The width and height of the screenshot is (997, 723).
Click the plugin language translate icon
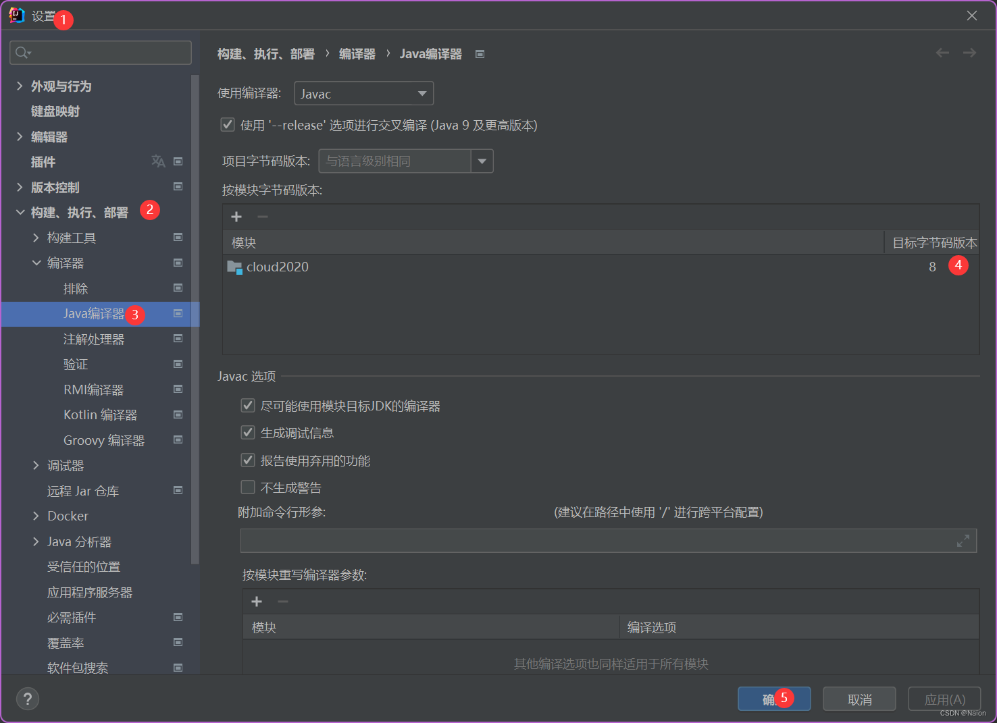158,161
